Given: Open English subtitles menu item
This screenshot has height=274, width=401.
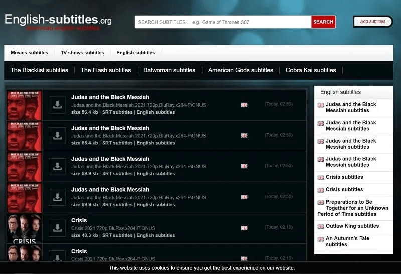Looking at the screenshot, I should pyautogui.click(x=135, y=53).
